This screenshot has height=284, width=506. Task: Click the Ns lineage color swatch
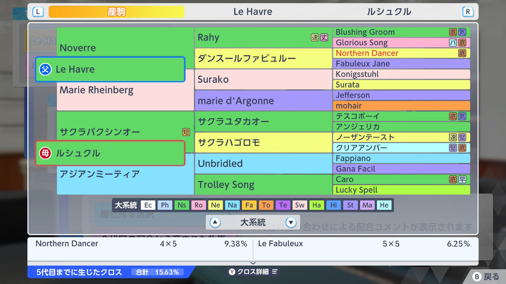182,205
